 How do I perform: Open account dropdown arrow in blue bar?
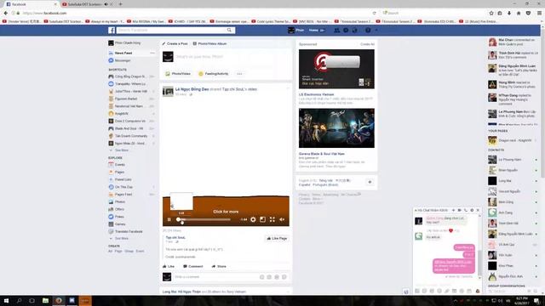(x=376, y=31)
